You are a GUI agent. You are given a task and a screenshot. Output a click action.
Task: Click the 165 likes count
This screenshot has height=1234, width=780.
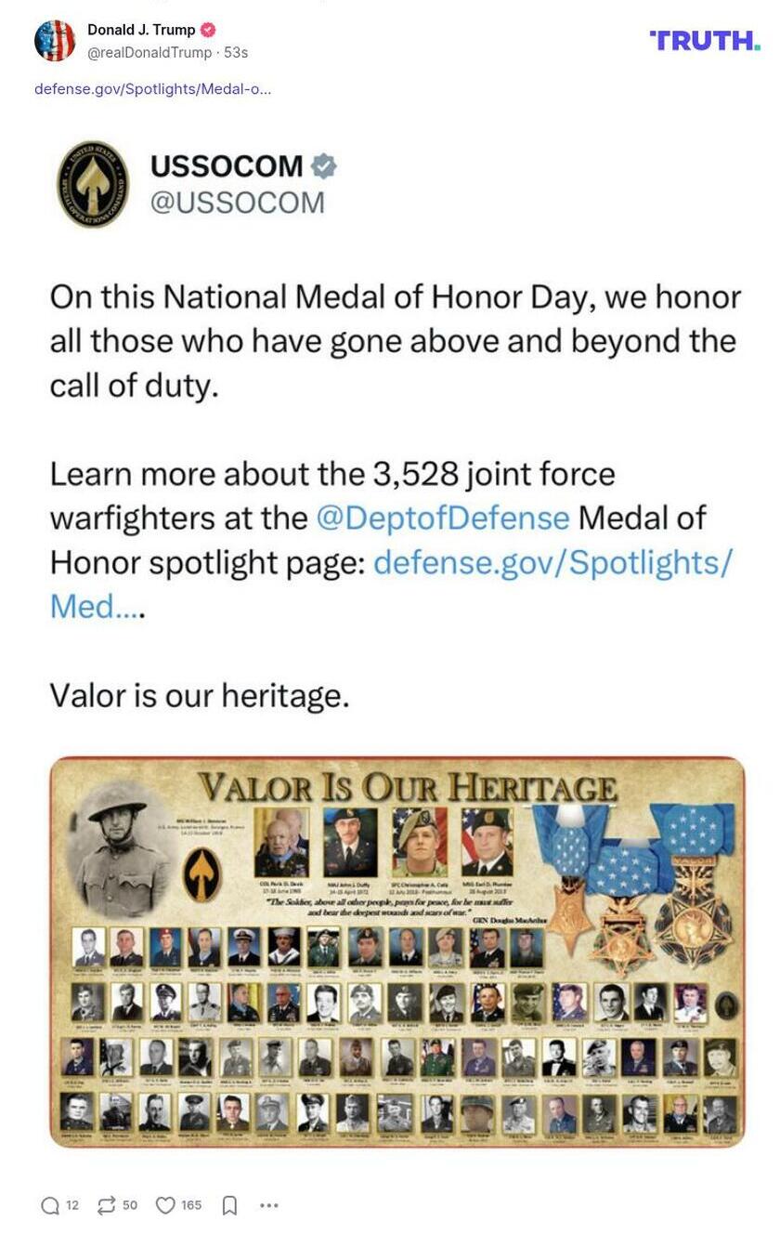191,1205
